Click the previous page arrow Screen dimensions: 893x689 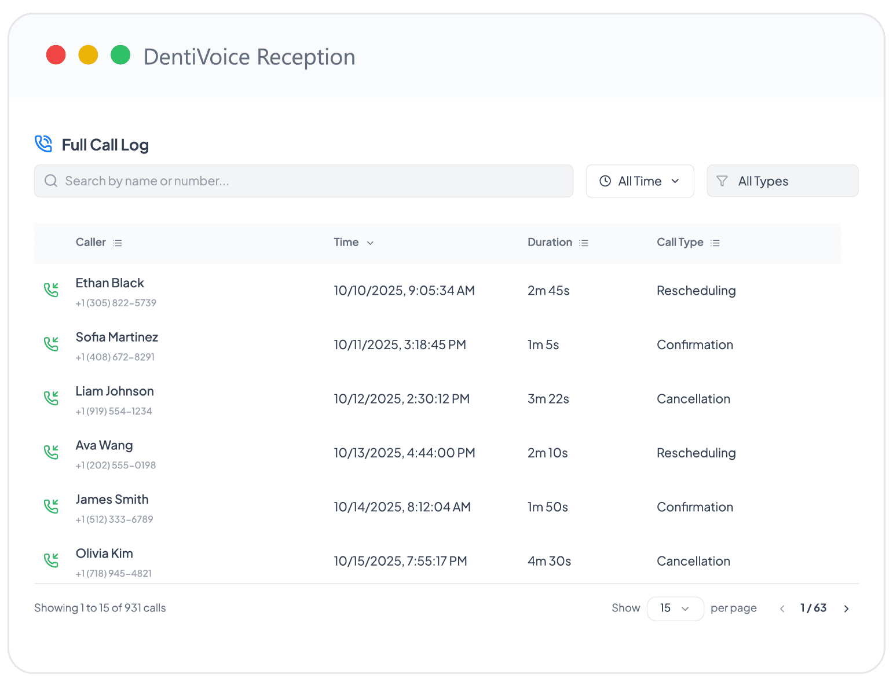[x=782, y=609]
